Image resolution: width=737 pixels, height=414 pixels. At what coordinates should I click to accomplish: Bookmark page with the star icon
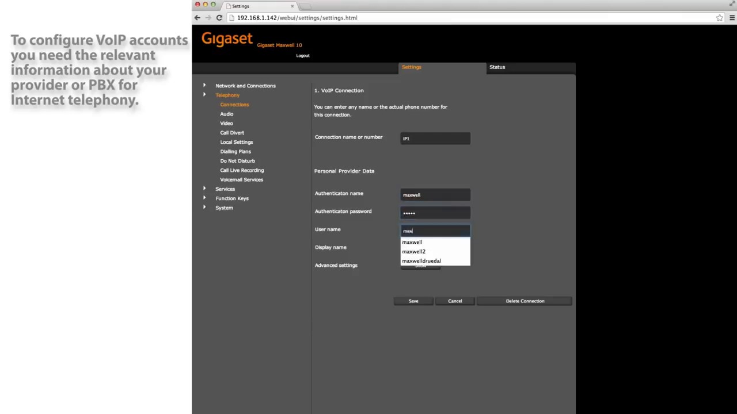(720, 18)
